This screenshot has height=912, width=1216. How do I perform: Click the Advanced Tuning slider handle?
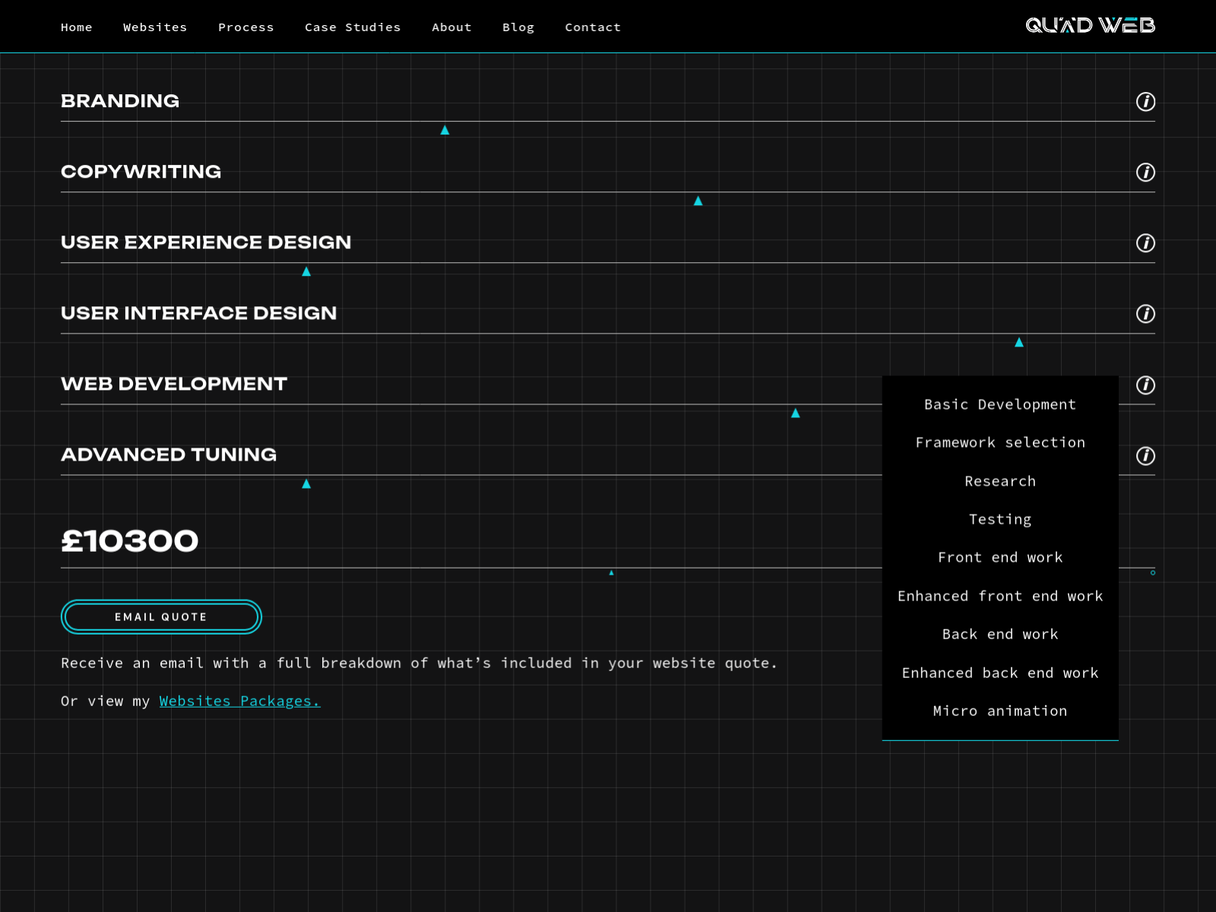306,484
